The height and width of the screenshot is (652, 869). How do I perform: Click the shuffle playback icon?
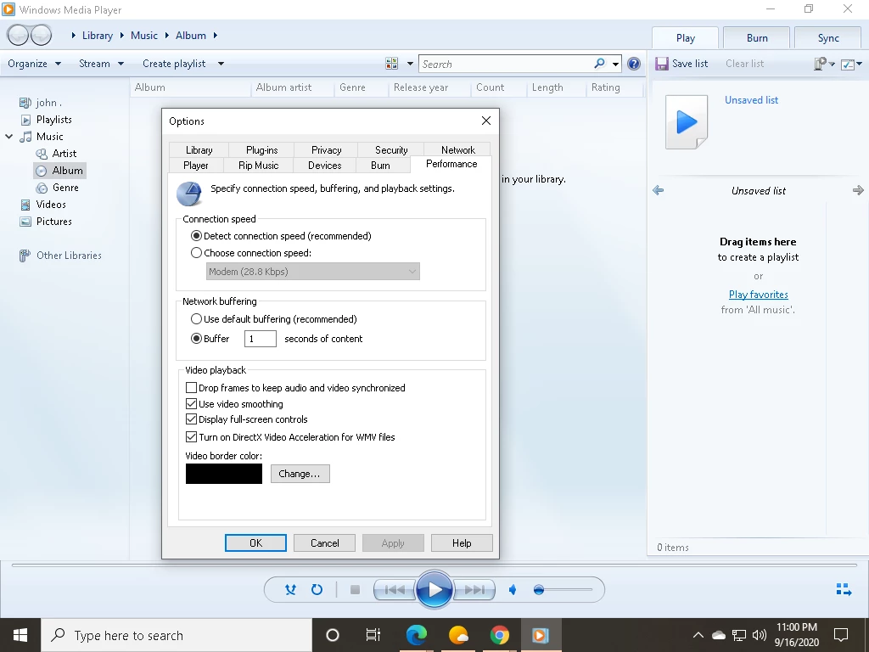pos(290,590)
